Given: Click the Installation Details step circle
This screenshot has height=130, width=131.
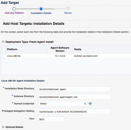Looking at the screenshot, I should point(41,9).
